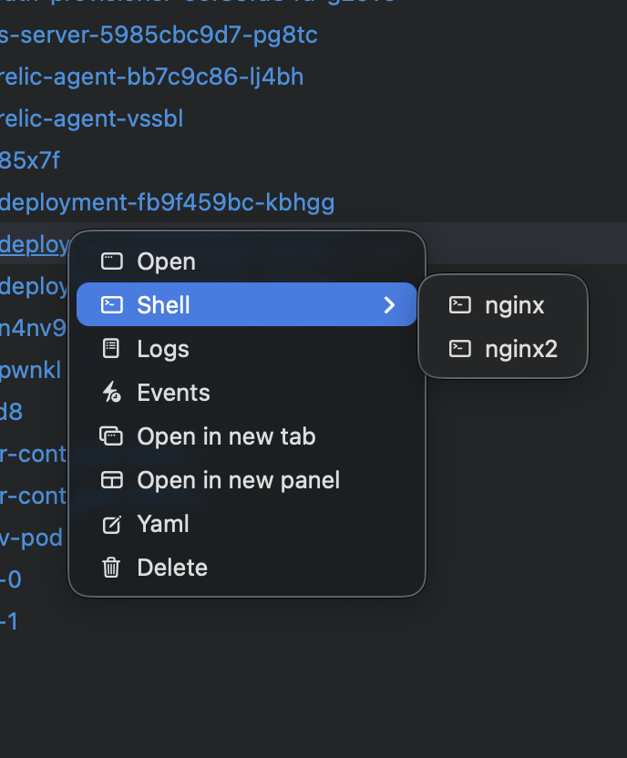Open pod s-server-5985cbc9d7-pg8tc

coord(159,35)
